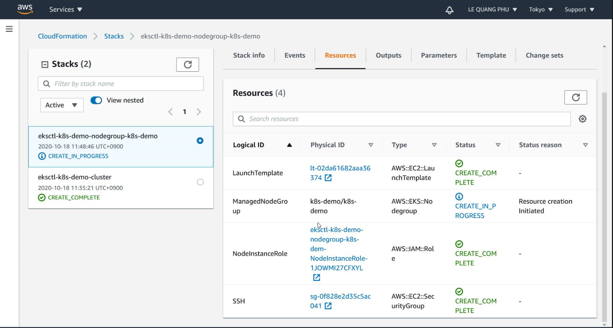This screenshot has height=328, width=613.
Task: Toggle the View nested switch
Action: (96, 100)
